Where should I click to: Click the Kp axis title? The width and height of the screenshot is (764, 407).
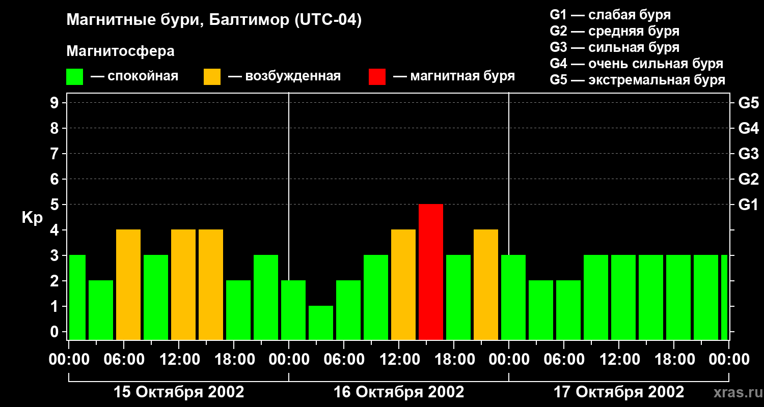pos(32,218)
